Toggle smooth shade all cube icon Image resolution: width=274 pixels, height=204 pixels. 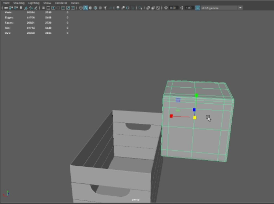[x=86, y=8]
